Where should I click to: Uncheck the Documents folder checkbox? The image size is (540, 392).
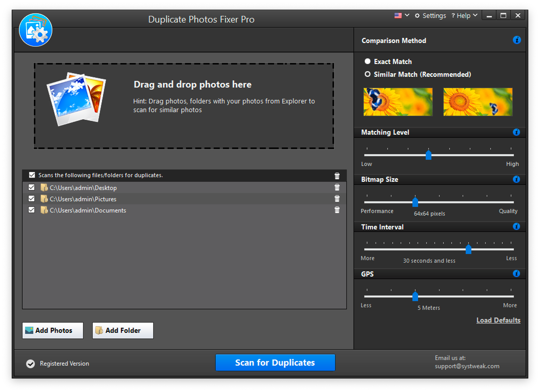click(x=31, y=210)
